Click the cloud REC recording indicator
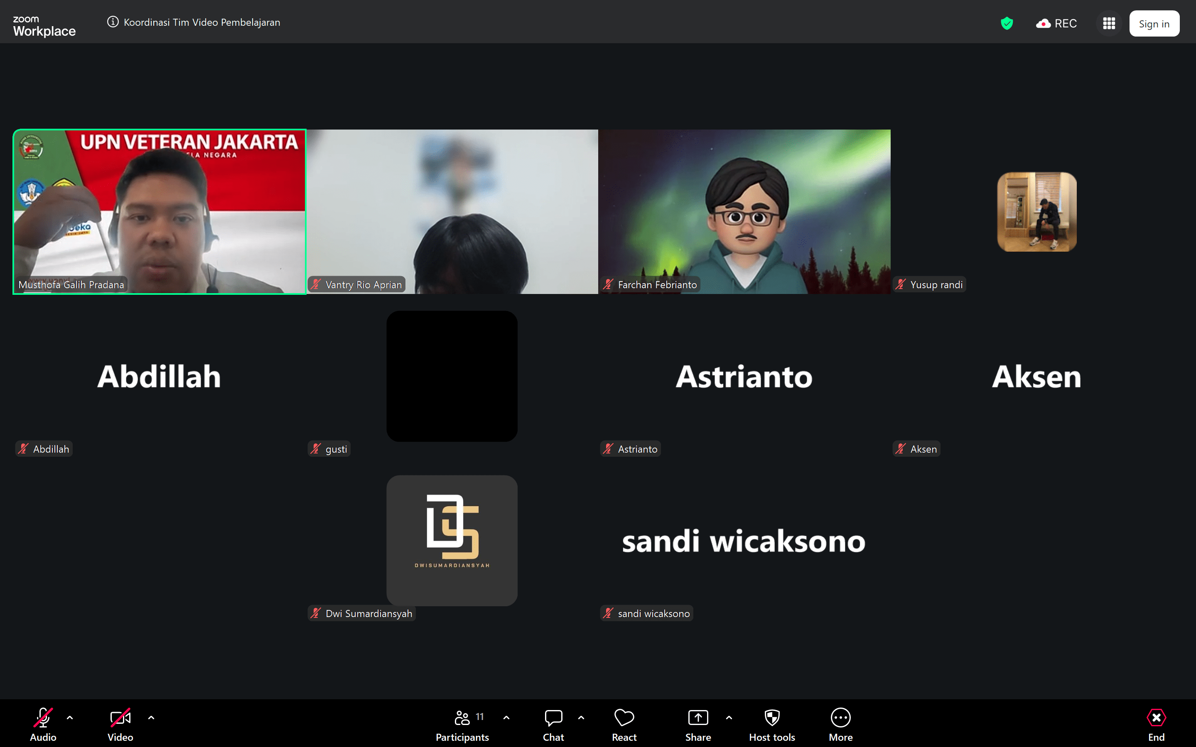This screenshot has height=747, width=1196. click(1057, 23)
